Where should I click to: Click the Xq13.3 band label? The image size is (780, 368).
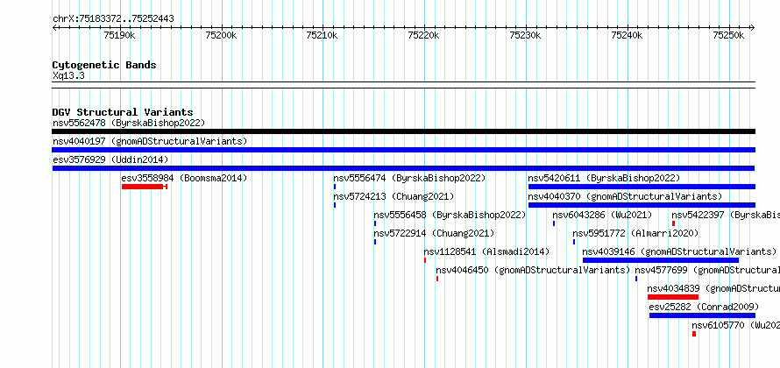[68, 76]
